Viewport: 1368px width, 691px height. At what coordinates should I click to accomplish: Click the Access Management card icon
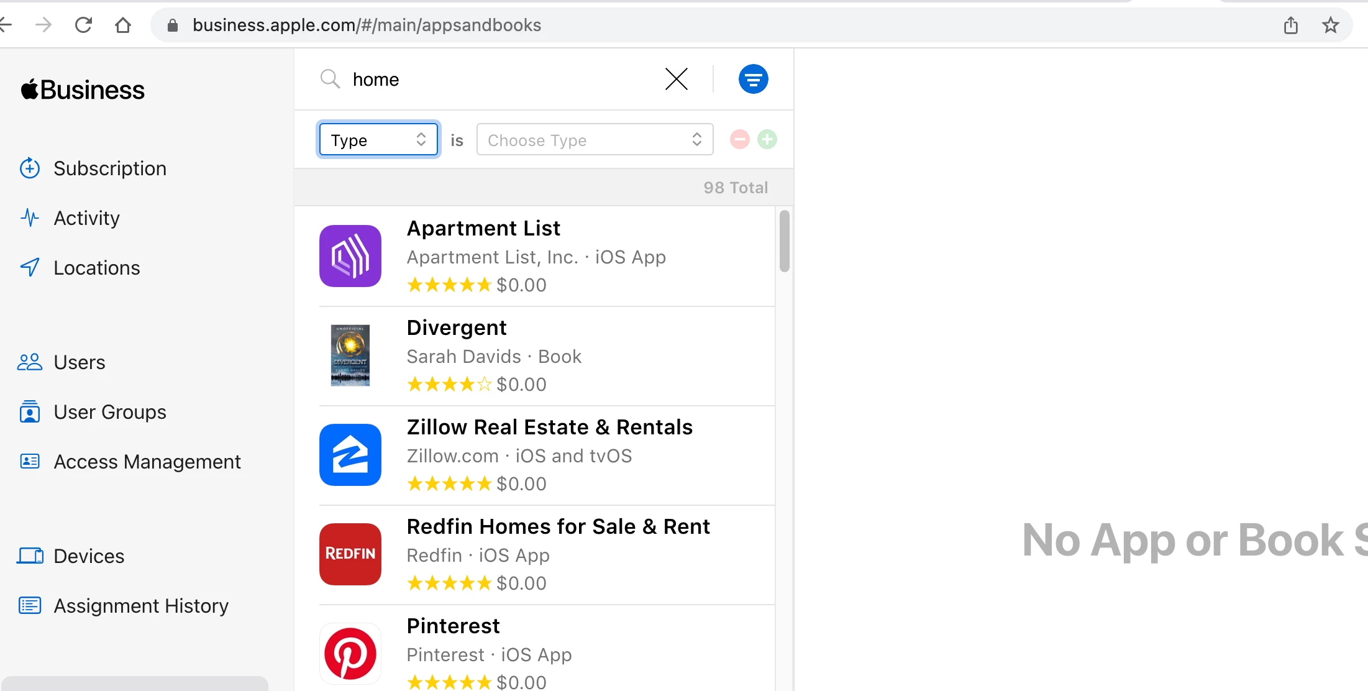pyautogui.click(x=30, y=462)
